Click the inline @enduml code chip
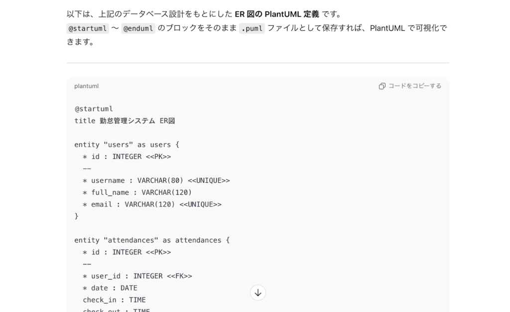This screenshot has width=510, height=312. pos(138,28)
